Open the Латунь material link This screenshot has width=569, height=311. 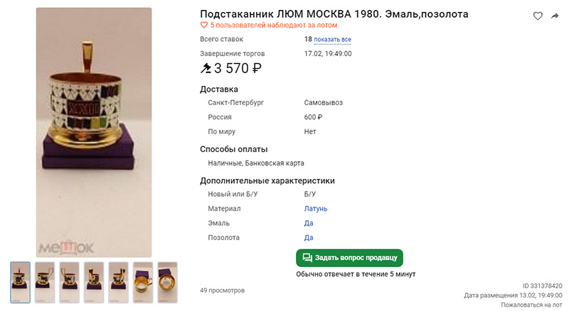(316, 209)
